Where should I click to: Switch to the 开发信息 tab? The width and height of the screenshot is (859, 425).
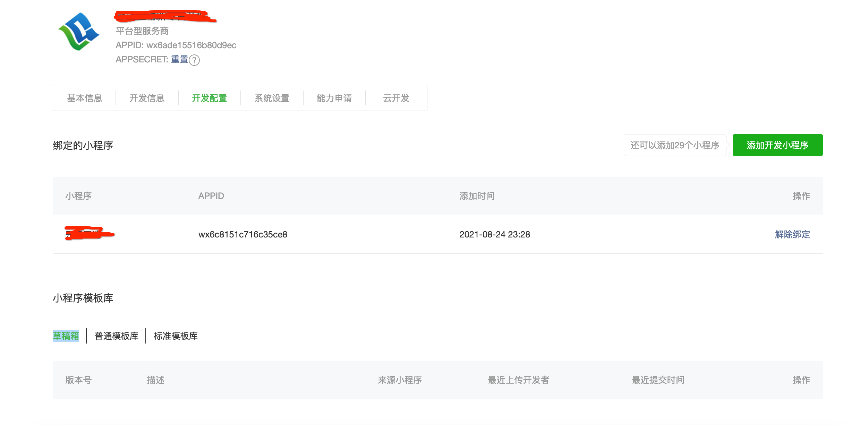(x=147, y=98)
